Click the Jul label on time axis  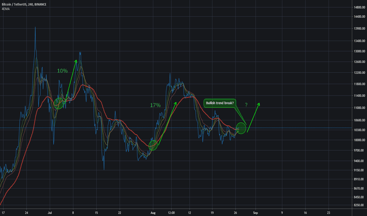pyautogui.click(x=50, y=213)
